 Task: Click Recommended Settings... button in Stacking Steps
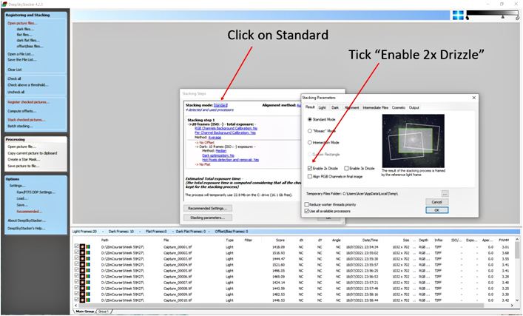click(207, 208)
